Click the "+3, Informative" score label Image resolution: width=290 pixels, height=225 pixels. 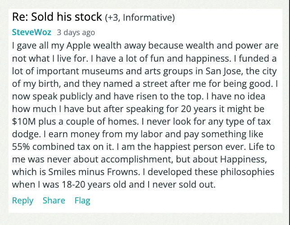pos(140,18)
